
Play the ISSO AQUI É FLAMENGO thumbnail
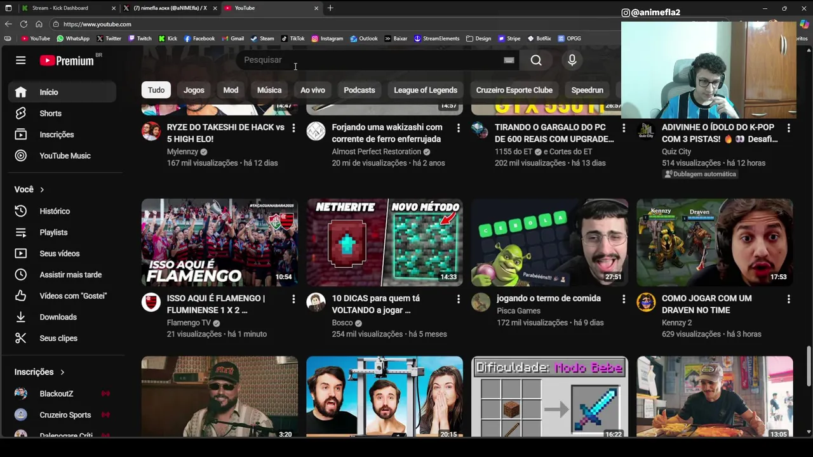219,242
